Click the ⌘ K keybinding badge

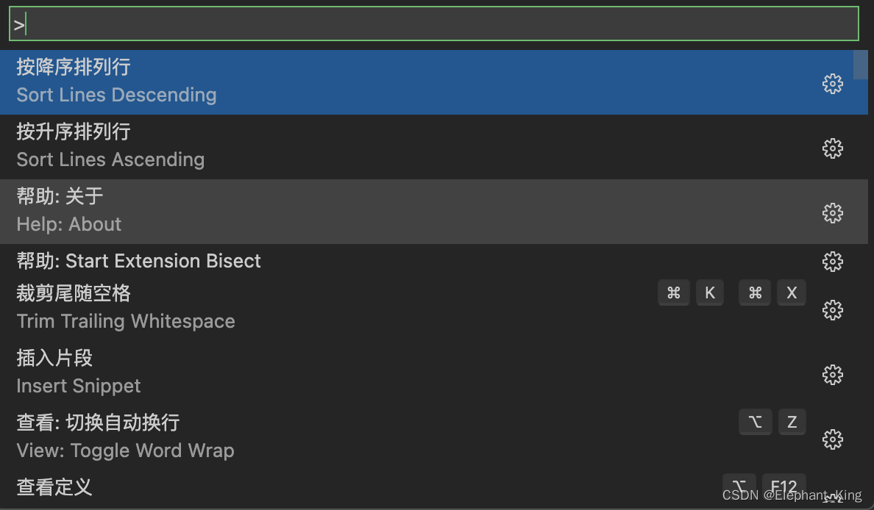(x=691, y=293)
